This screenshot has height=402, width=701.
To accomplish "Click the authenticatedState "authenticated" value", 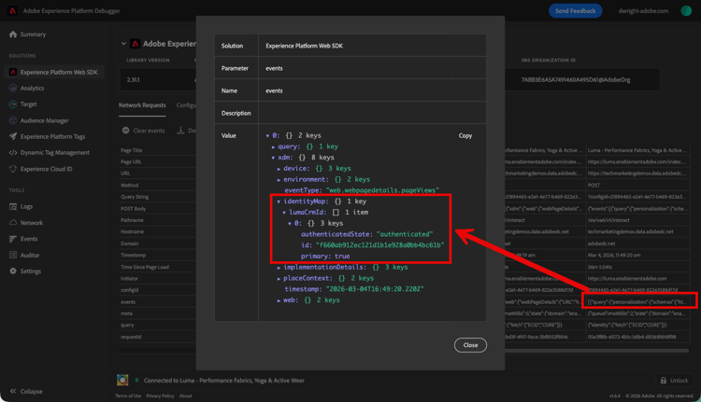I will coord(405,234).
